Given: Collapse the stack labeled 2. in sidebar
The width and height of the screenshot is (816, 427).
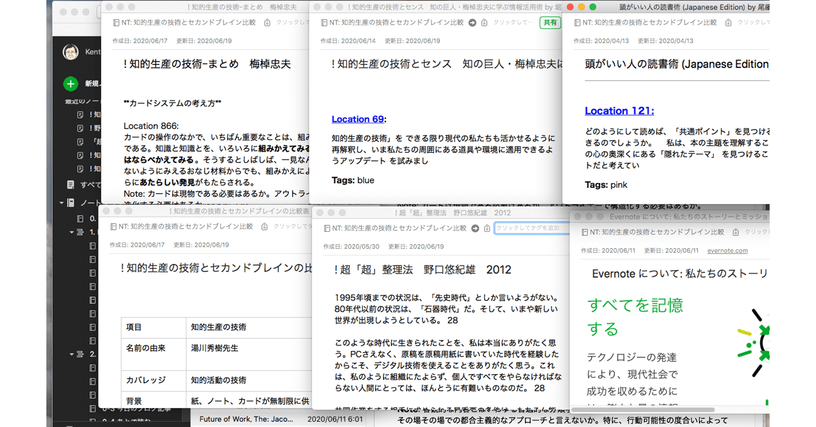Looking at the screenshot, I should [x=71, y=354].
